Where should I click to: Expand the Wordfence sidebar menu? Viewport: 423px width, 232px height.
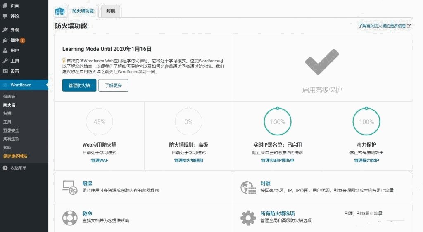pyautogui.click(x=21, y=85)
